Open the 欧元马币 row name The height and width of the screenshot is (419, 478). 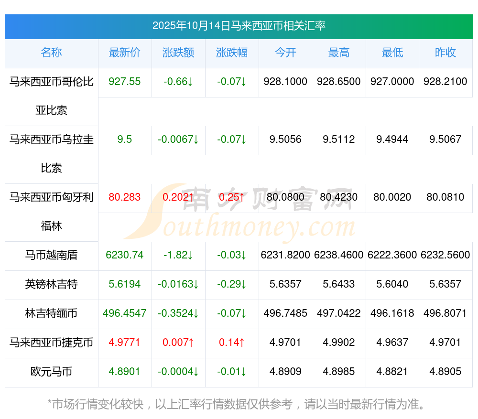click(x=51, y=371)
